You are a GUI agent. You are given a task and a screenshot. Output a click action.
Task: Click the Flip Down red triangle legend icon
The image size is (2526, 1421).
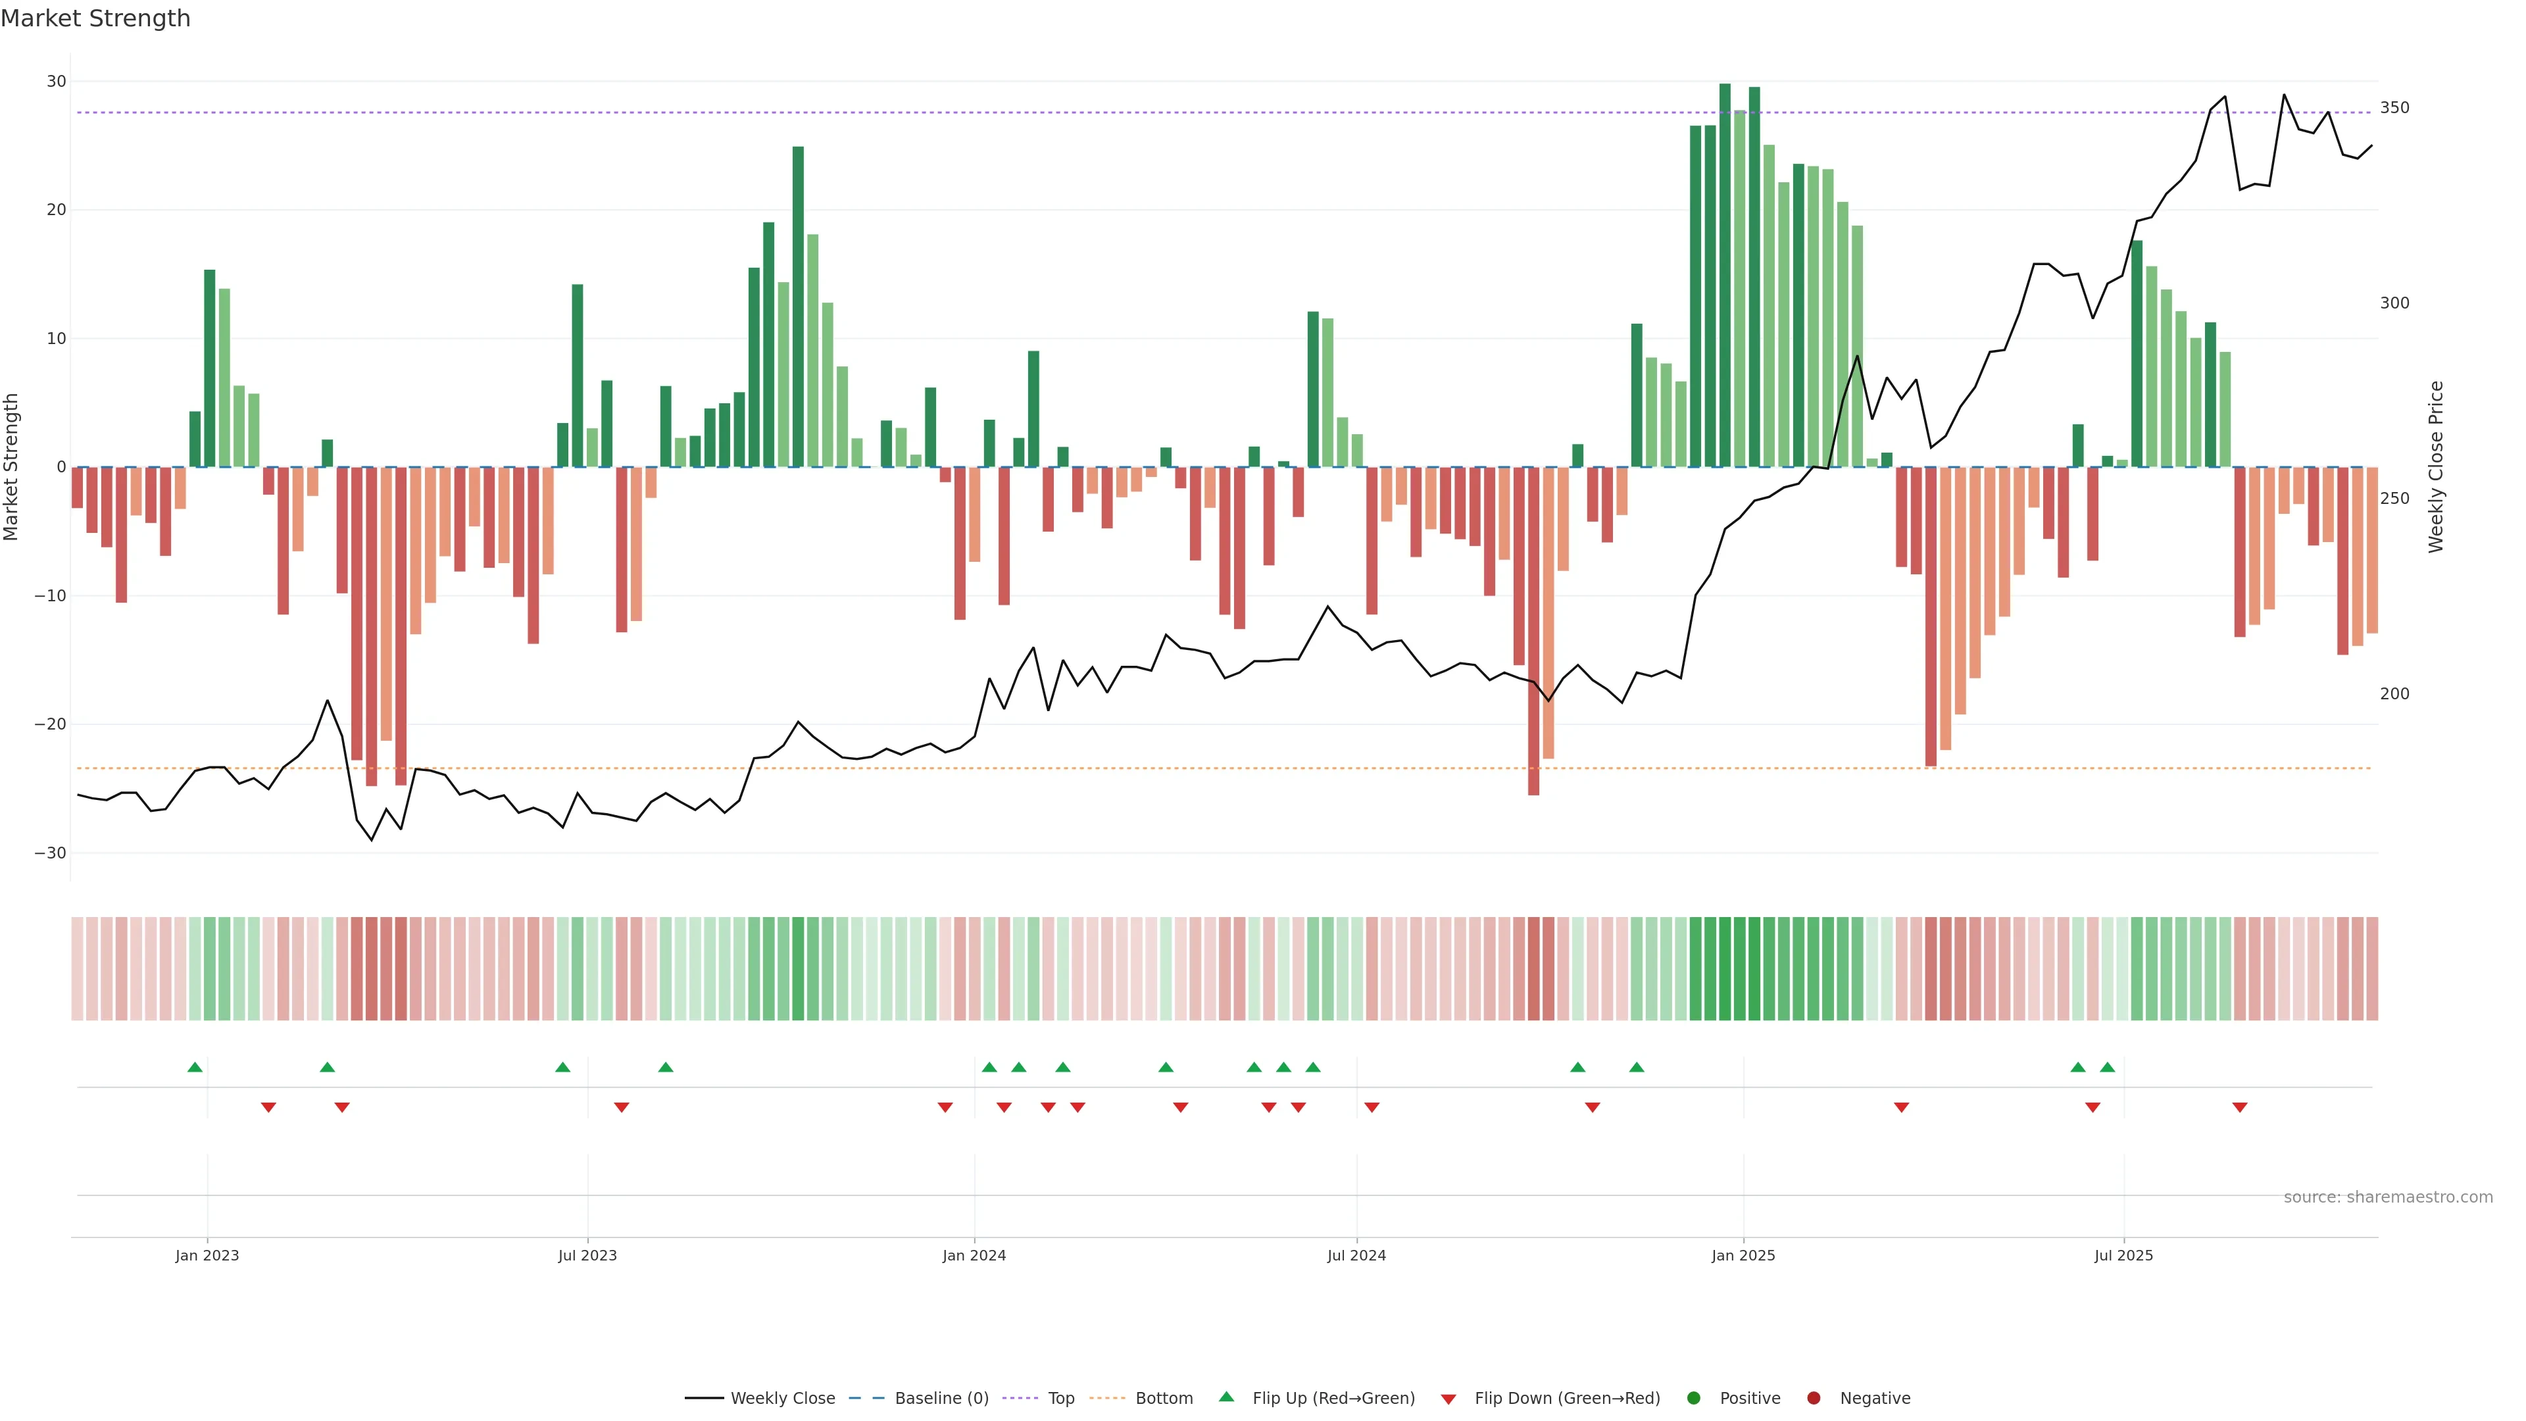[x=1449, y=1399]
